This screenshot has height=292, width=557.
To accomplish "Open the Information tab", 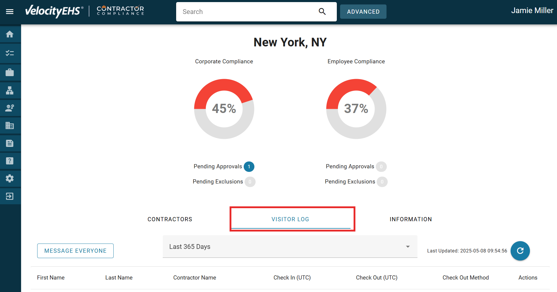I will [x=411, y=219].
